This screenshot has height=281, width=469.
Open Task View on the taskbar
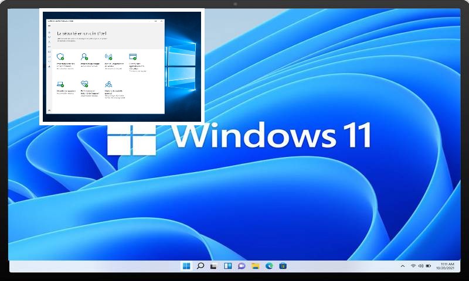tap(213, 266)
